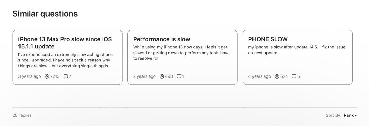Click the chevron arrow beside Rank
Viewport: 369px width, 126px height.
(x=356, y=116)
